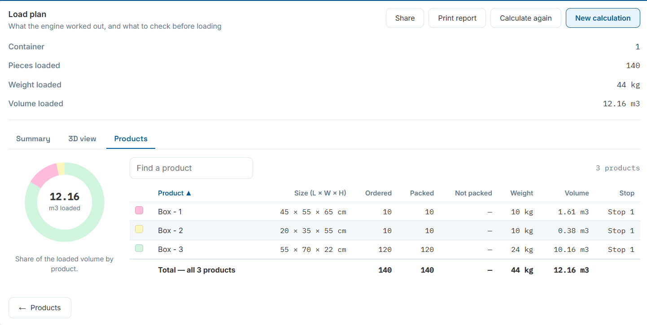647x325 pixels.
Task: Click the Load plan heading
Action: [x=27, y=14]
